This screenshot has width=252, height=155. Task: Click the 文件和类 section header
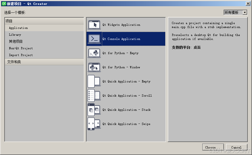44,62
